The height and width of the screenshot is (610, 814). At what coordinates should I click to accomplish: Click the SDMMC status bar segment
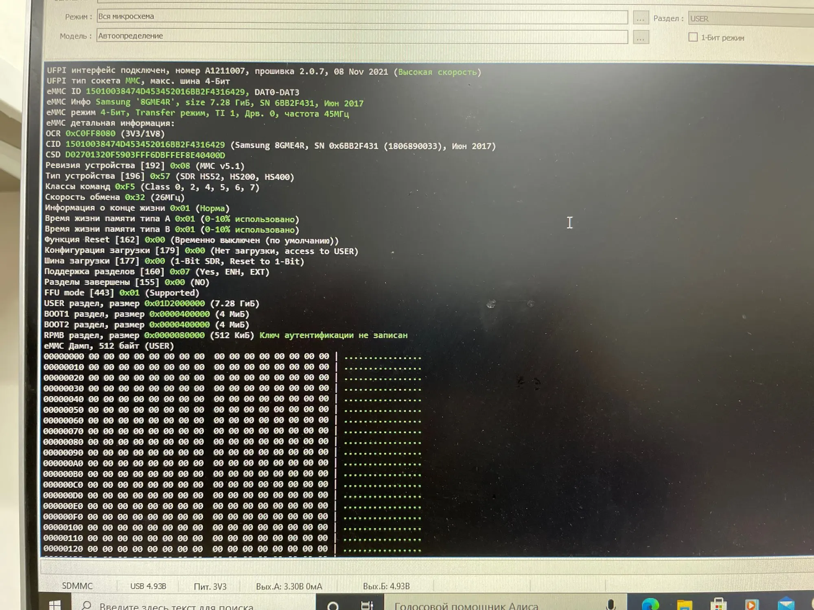[77, 586]
